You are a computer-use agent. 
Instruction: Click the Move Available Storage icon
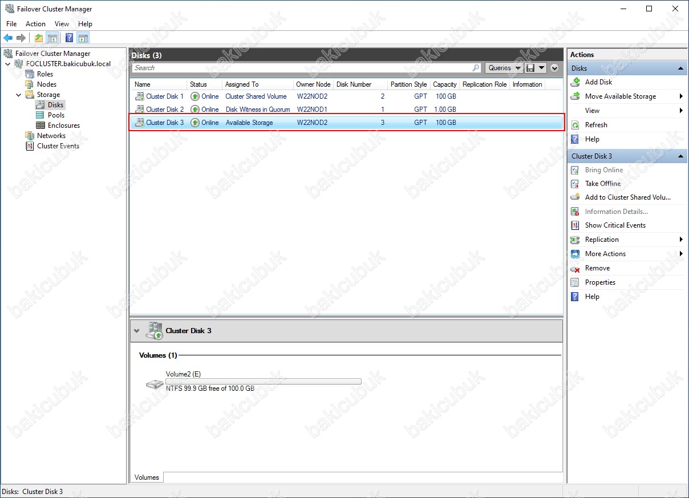(575, 96)
